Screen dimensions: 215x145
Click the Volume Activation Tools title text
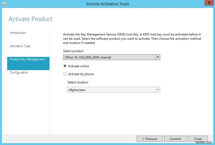[107, 4]
